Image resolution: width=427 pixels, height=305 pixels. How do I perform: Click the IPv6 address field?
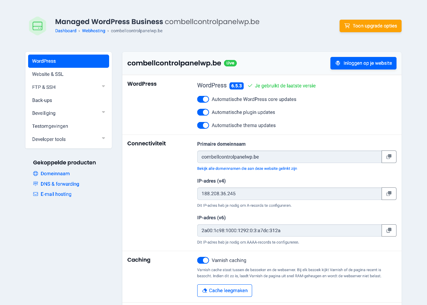(289, 230)
